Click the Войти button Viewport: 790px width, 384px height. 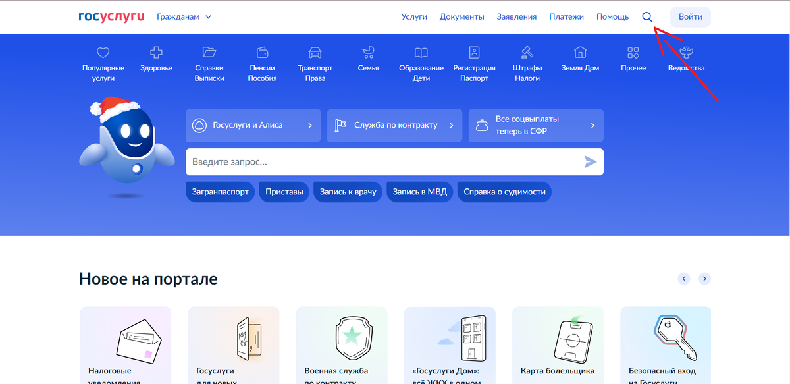click(x=690, y=16)
